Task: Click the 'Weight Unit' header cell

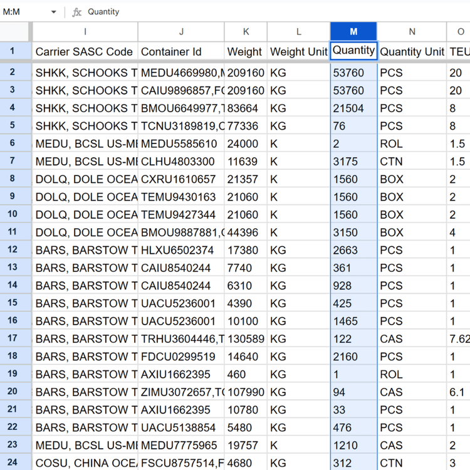Action: (298, 51)
